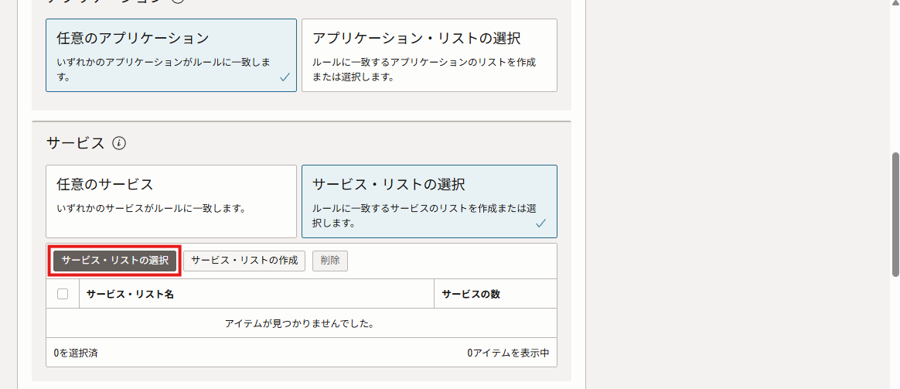Click the checkmark on the selected サービス・リストの選択 card
900x389 pixels.
(x=540, y=224)
